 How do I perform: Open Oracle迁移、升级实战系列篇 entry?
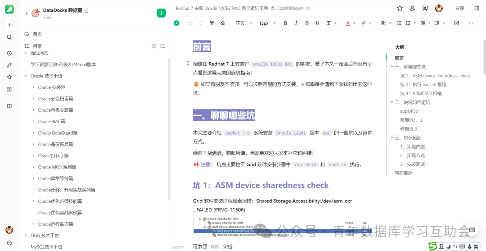click(x=67, y=190)
